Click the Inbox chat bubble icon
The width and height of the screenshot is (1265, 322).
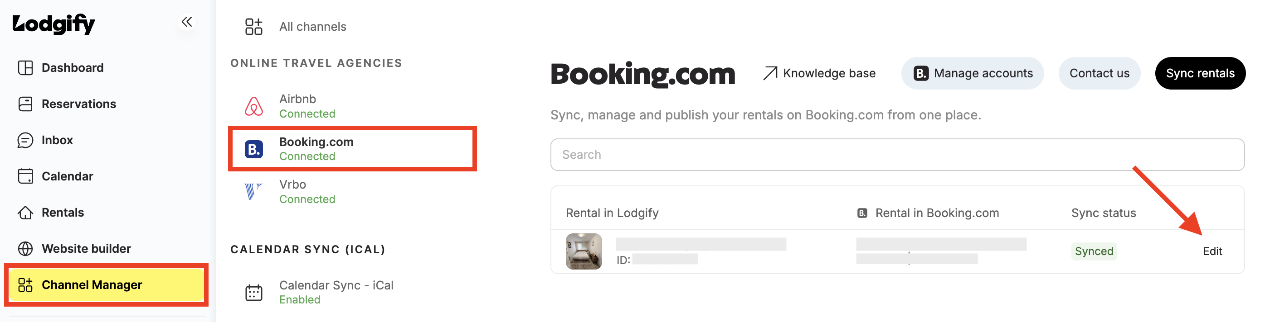point(25,140)
